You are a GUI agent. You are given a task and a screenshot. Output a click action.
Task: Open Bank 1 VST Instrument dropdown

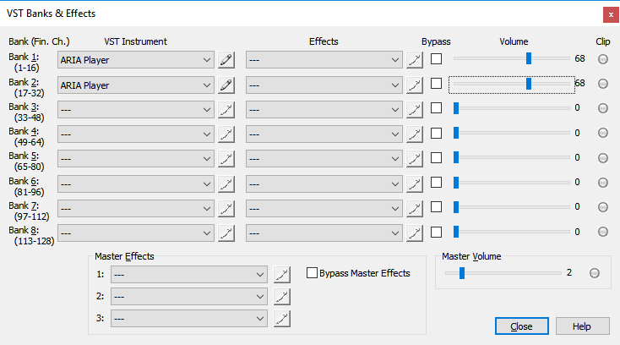(135, 59)
